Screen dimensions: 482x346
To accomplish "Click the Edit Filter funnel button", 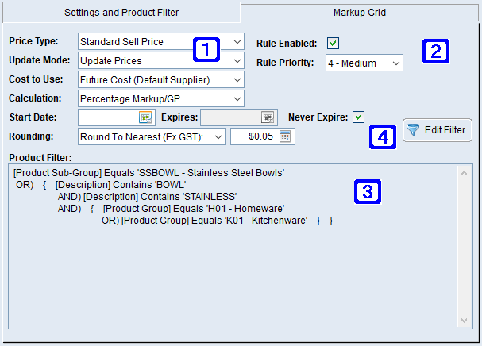I will (438, 130).
